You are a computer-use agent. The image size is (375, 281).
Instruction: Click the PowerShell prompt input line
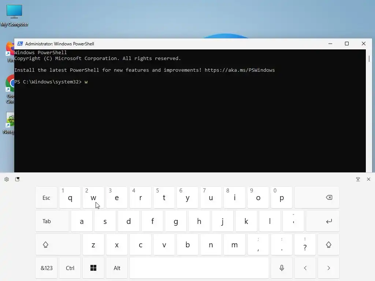[x=190, y=82]
